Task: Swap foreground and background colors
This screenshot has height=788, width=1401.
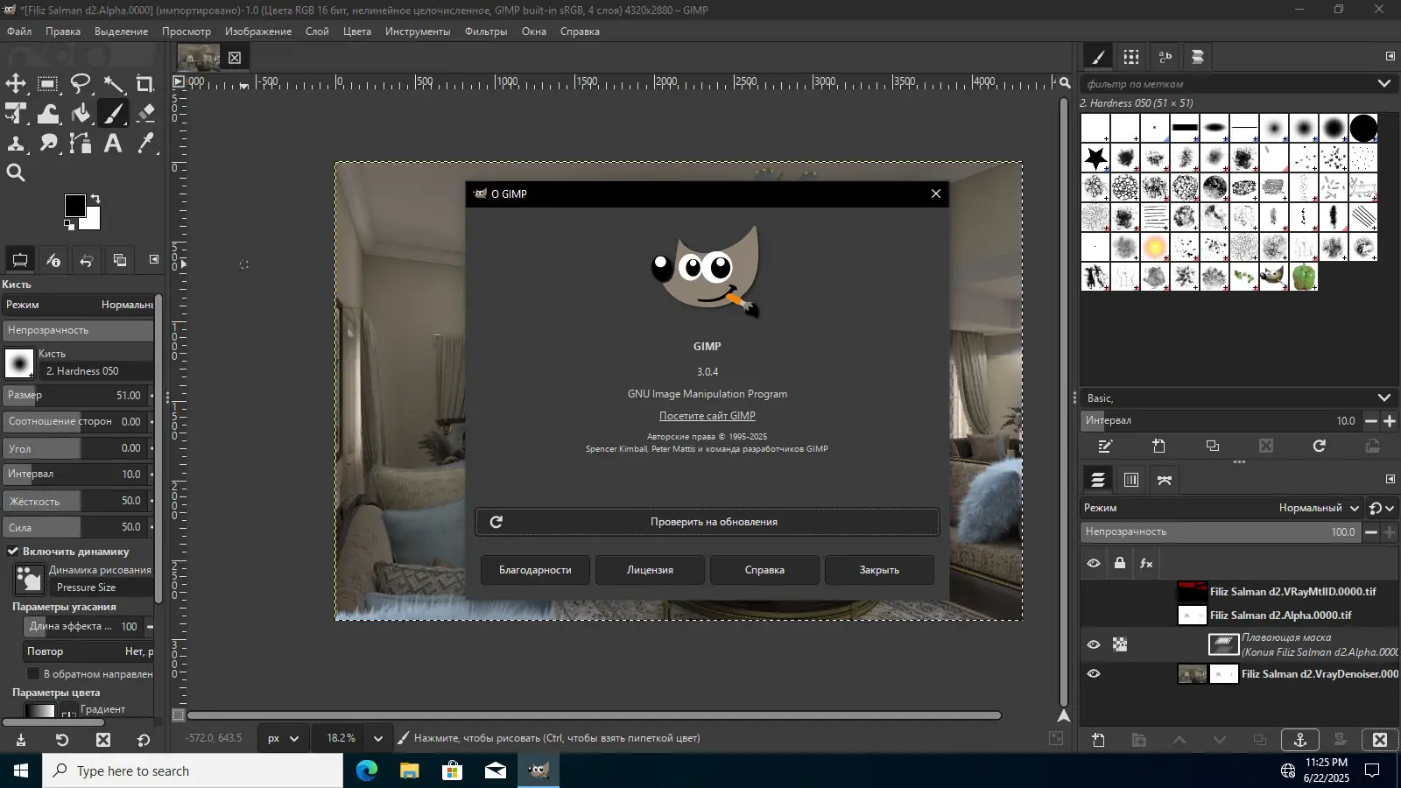Action: click(x=95, y=199)
